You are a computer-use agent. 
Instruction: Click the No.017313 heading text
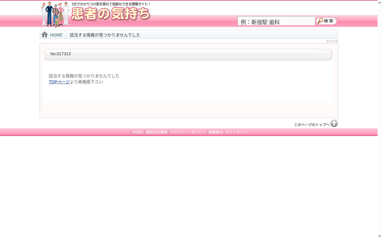click(61, 54)
